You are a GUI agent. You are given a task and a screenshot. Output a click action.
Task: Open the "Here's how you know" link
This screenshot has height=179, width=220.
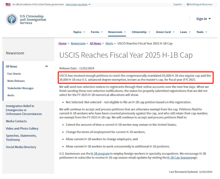[x=77, y=5]
